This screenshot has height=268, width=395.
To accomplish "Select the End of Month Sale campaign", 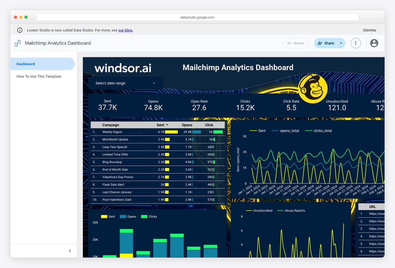I will point(158,170).
